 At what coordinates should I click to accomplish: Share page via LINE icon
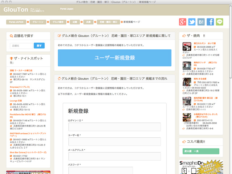(220, 22)
